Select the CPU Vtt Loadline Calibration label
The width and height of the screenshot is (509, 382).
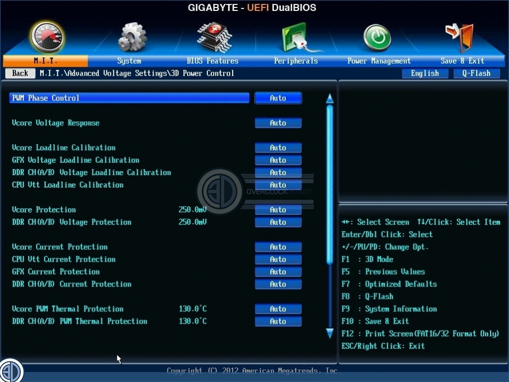pyautogui.click(x=68, y=185)
